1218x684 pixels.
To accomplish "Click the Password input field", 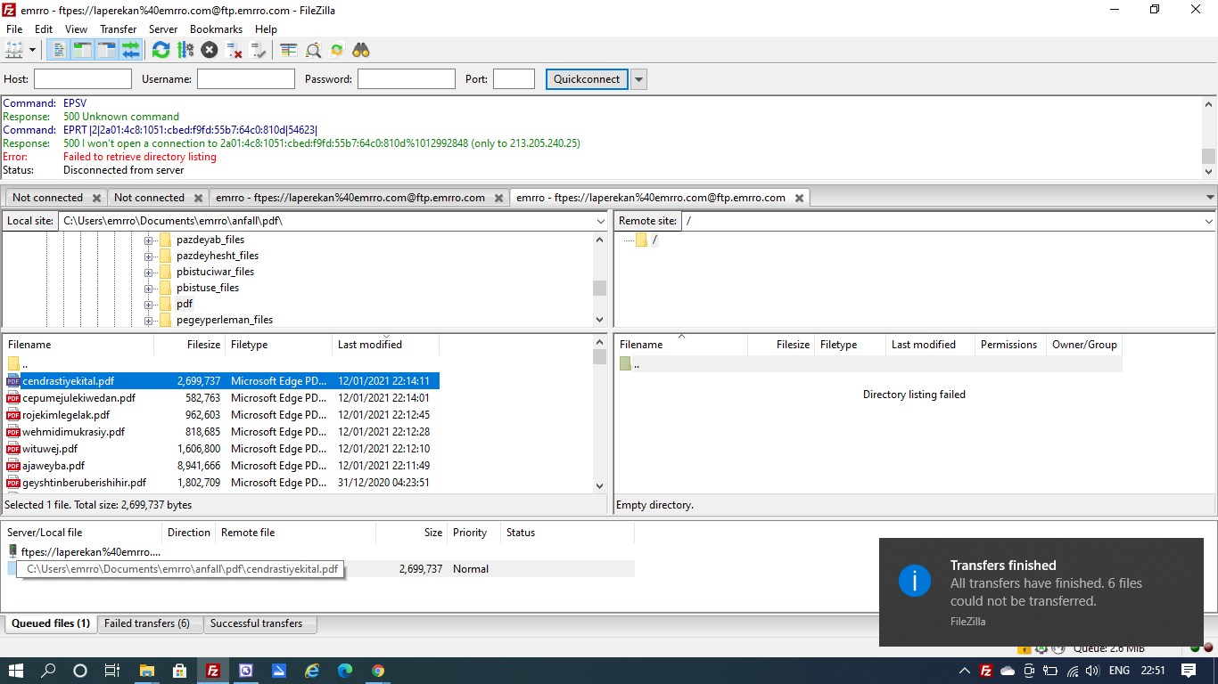I will [x=407, y=79].
